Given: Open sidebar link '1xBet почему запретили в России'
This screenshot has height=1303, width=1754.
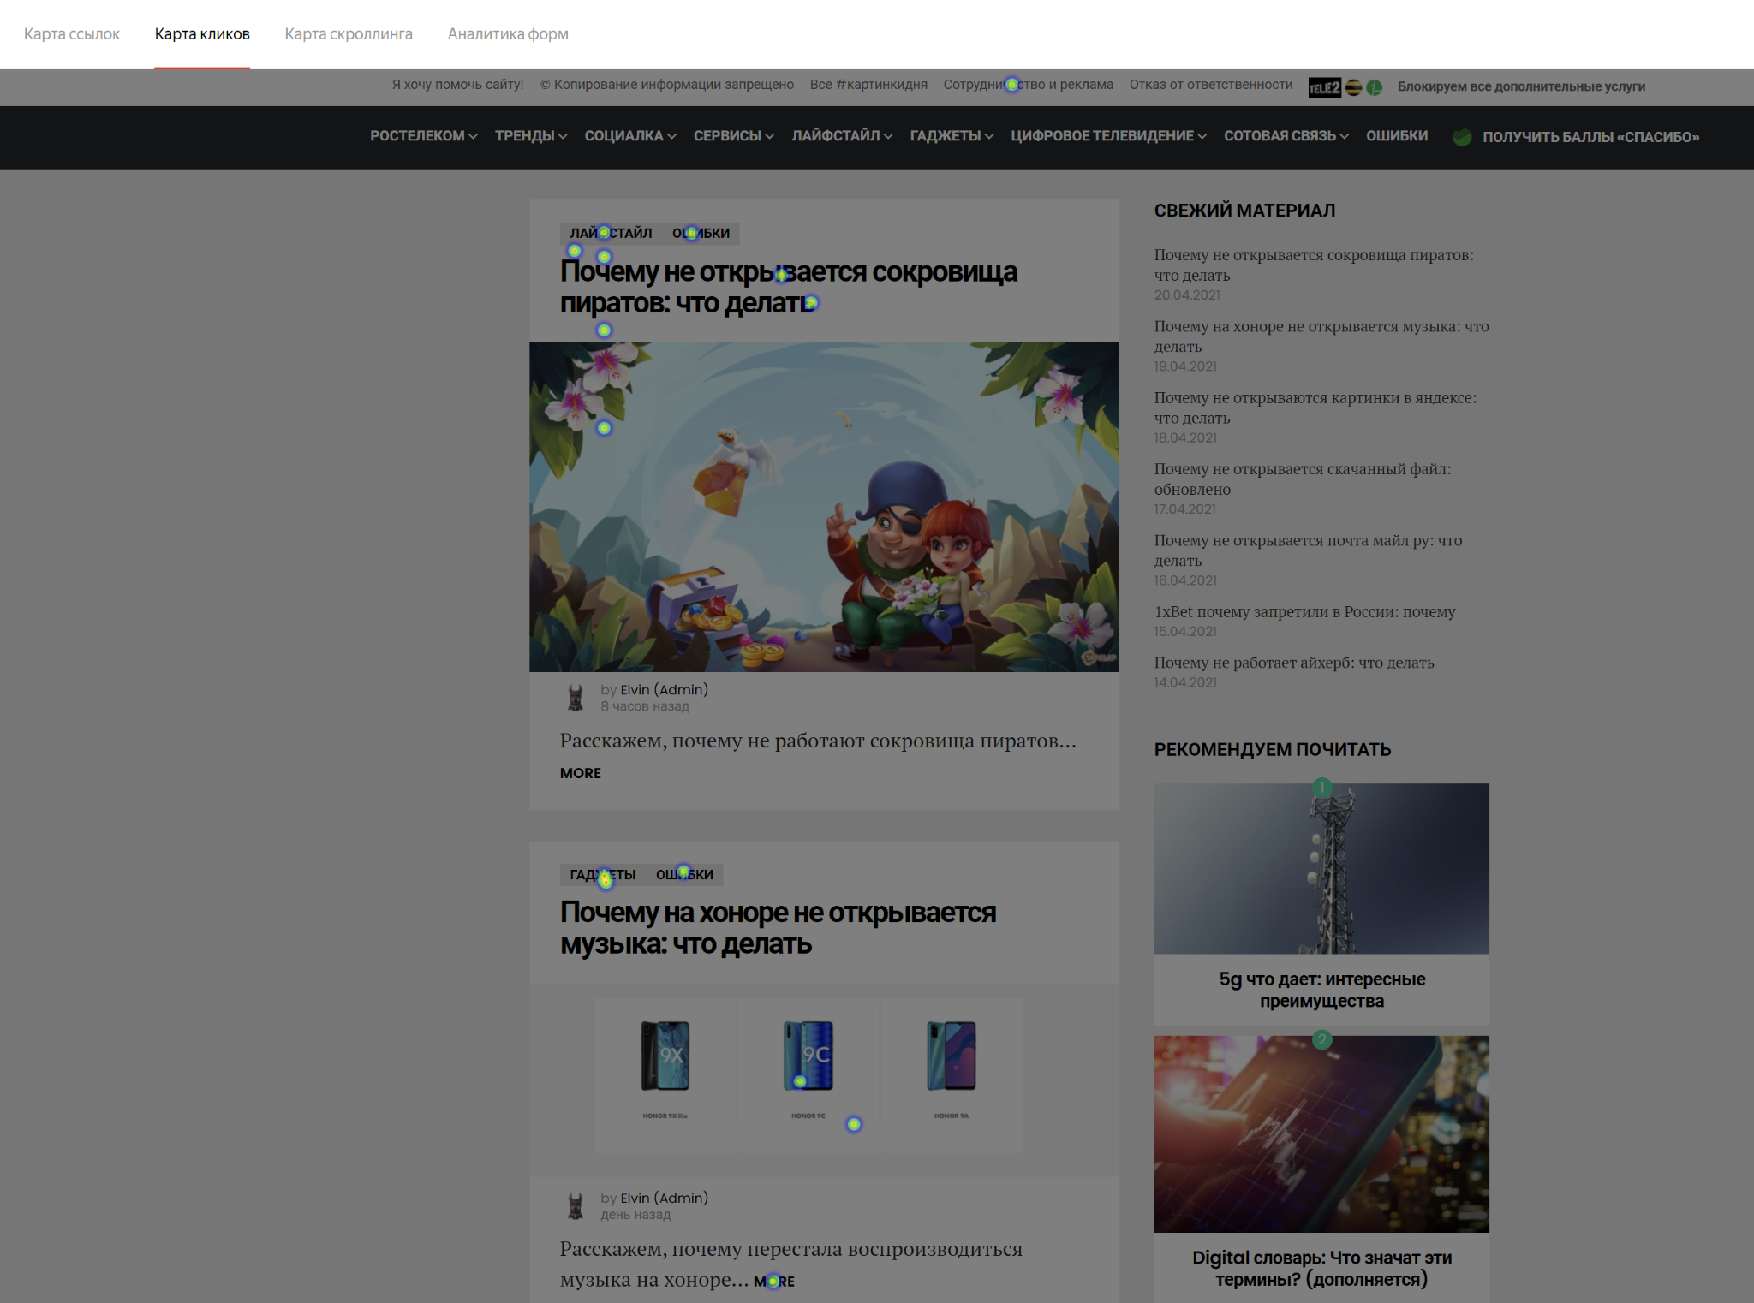Looking at the screenshot, I should click(1304, 611).
